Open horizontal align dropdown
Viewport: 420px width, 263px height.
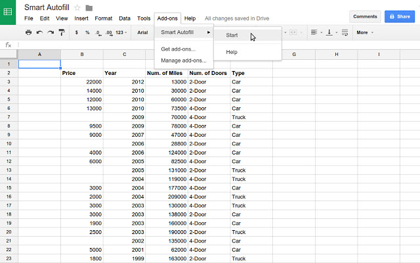click(316, 32)
